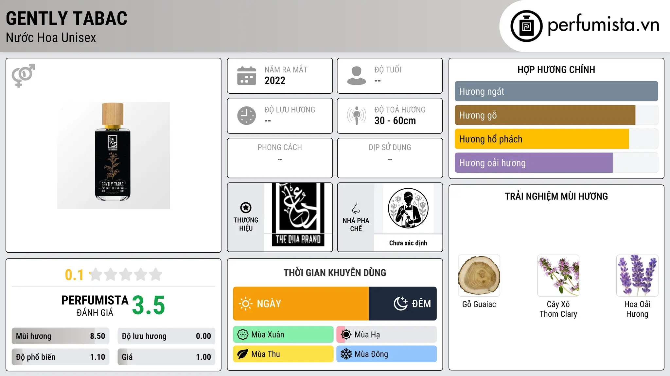The image size is (670, 376).
Task: Open the Gently Tabac bottle image
Action: coord(114,155)
